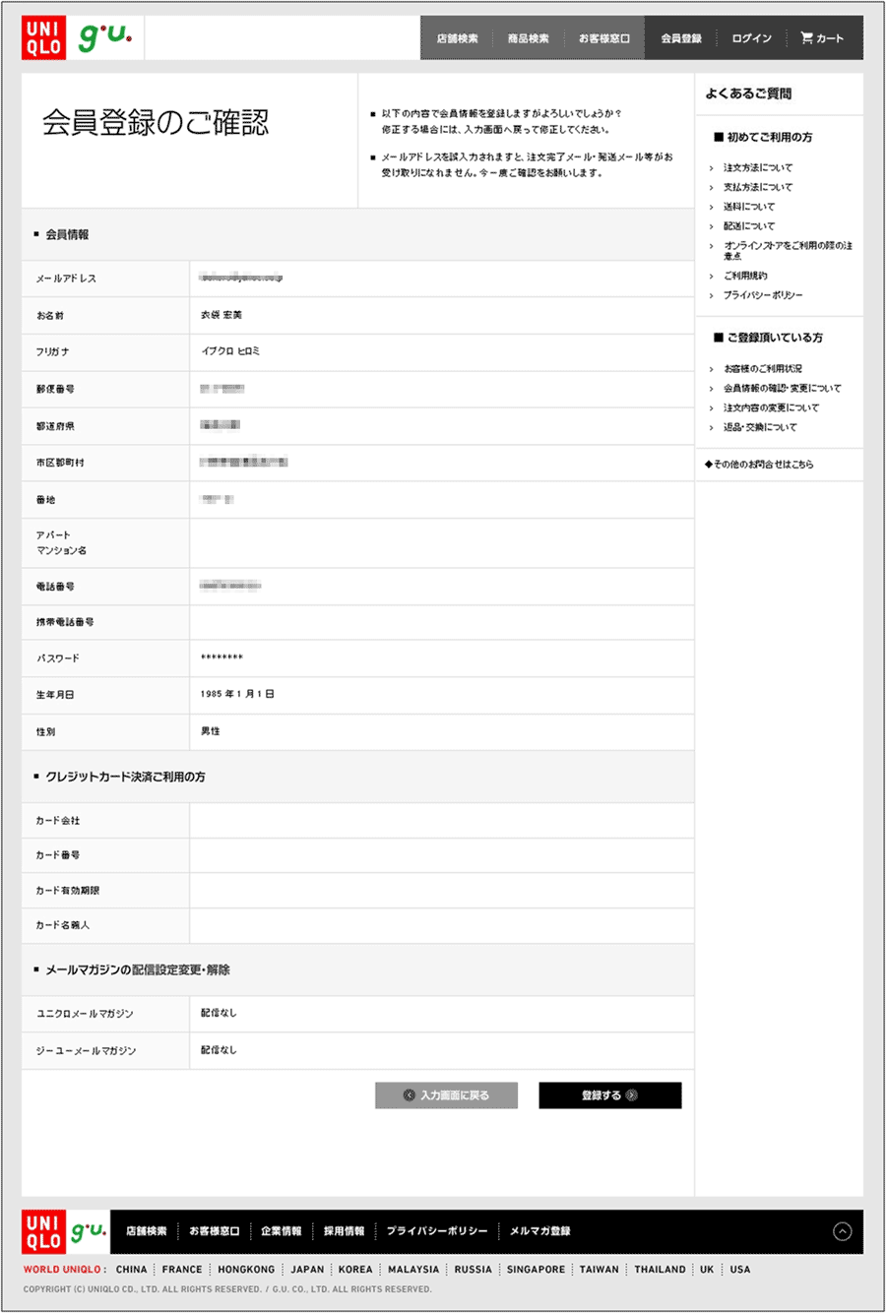Open 会員登録 in the top navigation
The width and height of the screenshot is (886, 1313).
pos(681,38)
